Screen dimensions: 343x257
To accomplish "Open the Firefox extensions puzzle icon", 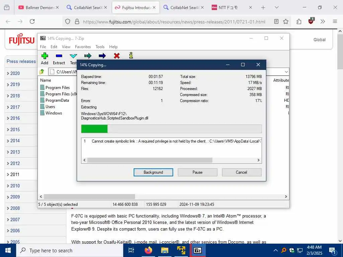I will (x=299, y=21).
